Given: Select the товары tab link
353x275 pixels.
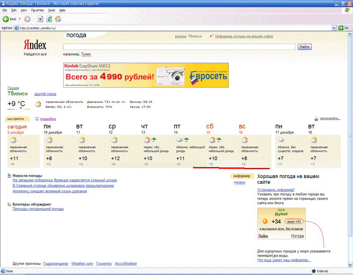Looking at the screenshot, I should coord(239,182).
